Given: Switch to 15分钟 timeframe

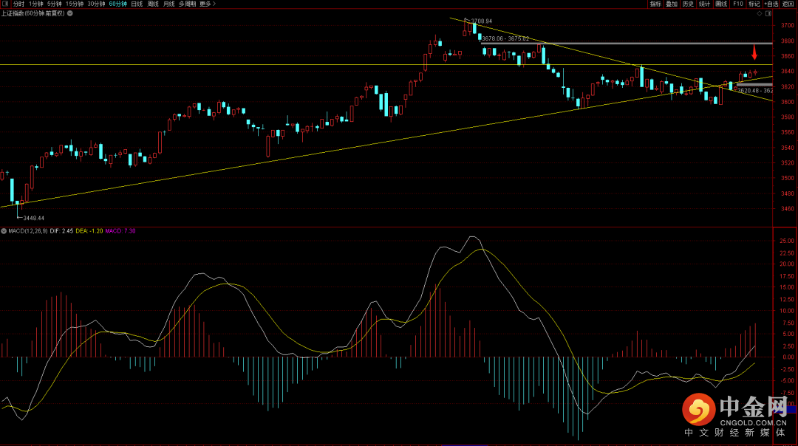Looking at the screenshot, I should [x=75, y=4].
